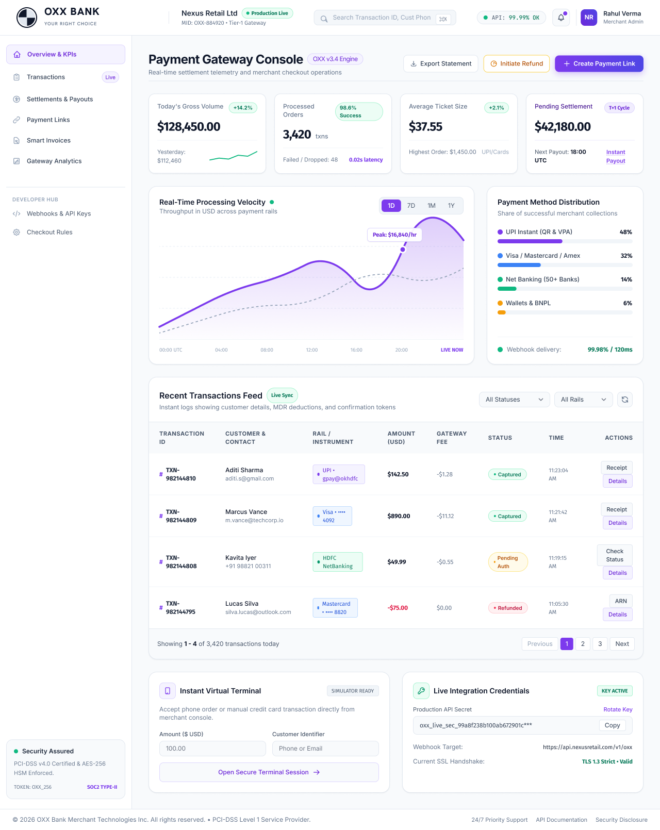The image size is (660, 830).
Task: Click the Smart Invoices document icon
Action: [16, 140]
